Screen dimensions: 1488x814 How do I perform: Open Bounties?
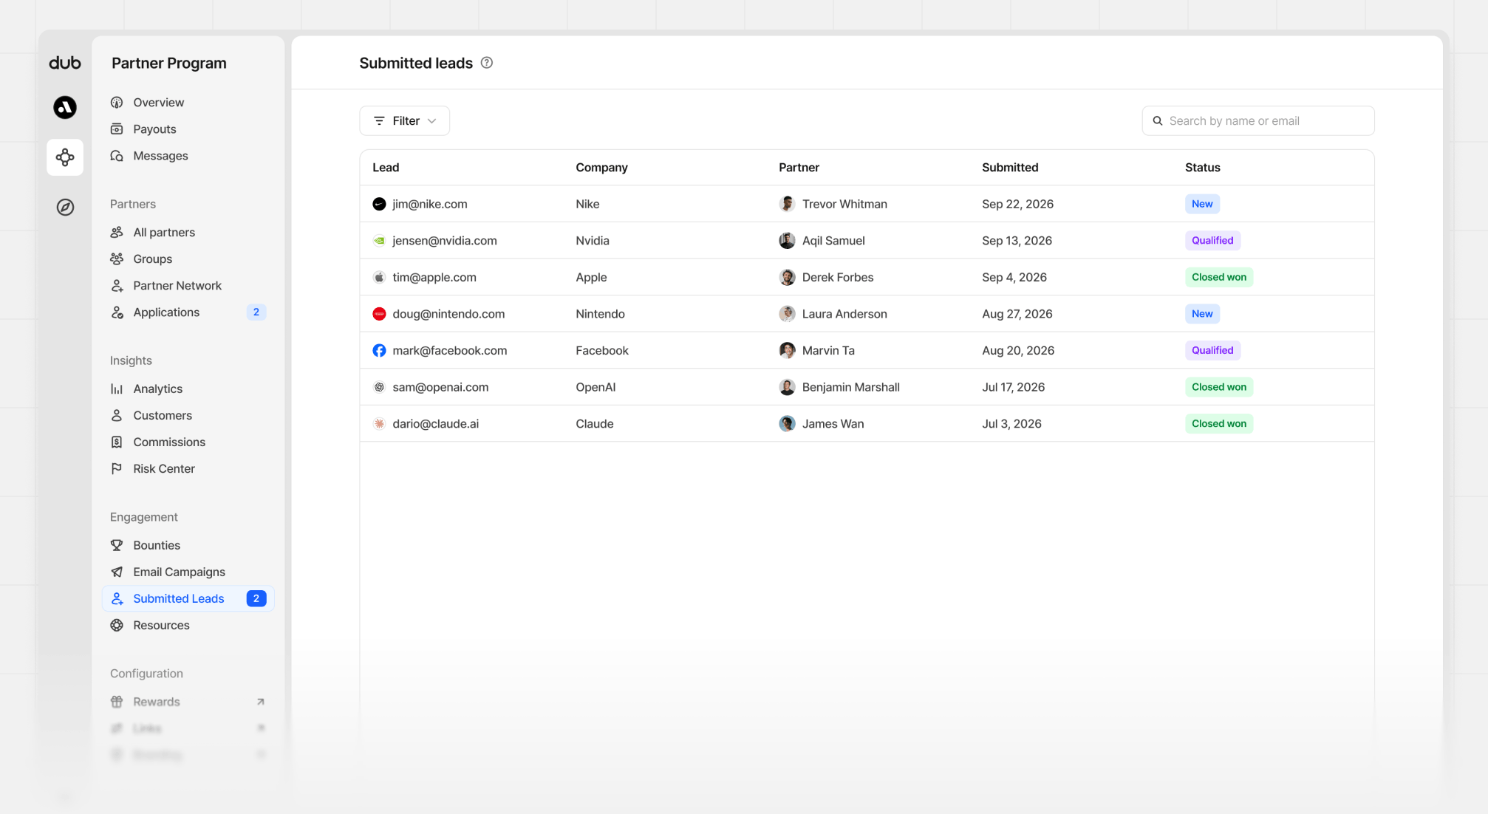point(188,546)
